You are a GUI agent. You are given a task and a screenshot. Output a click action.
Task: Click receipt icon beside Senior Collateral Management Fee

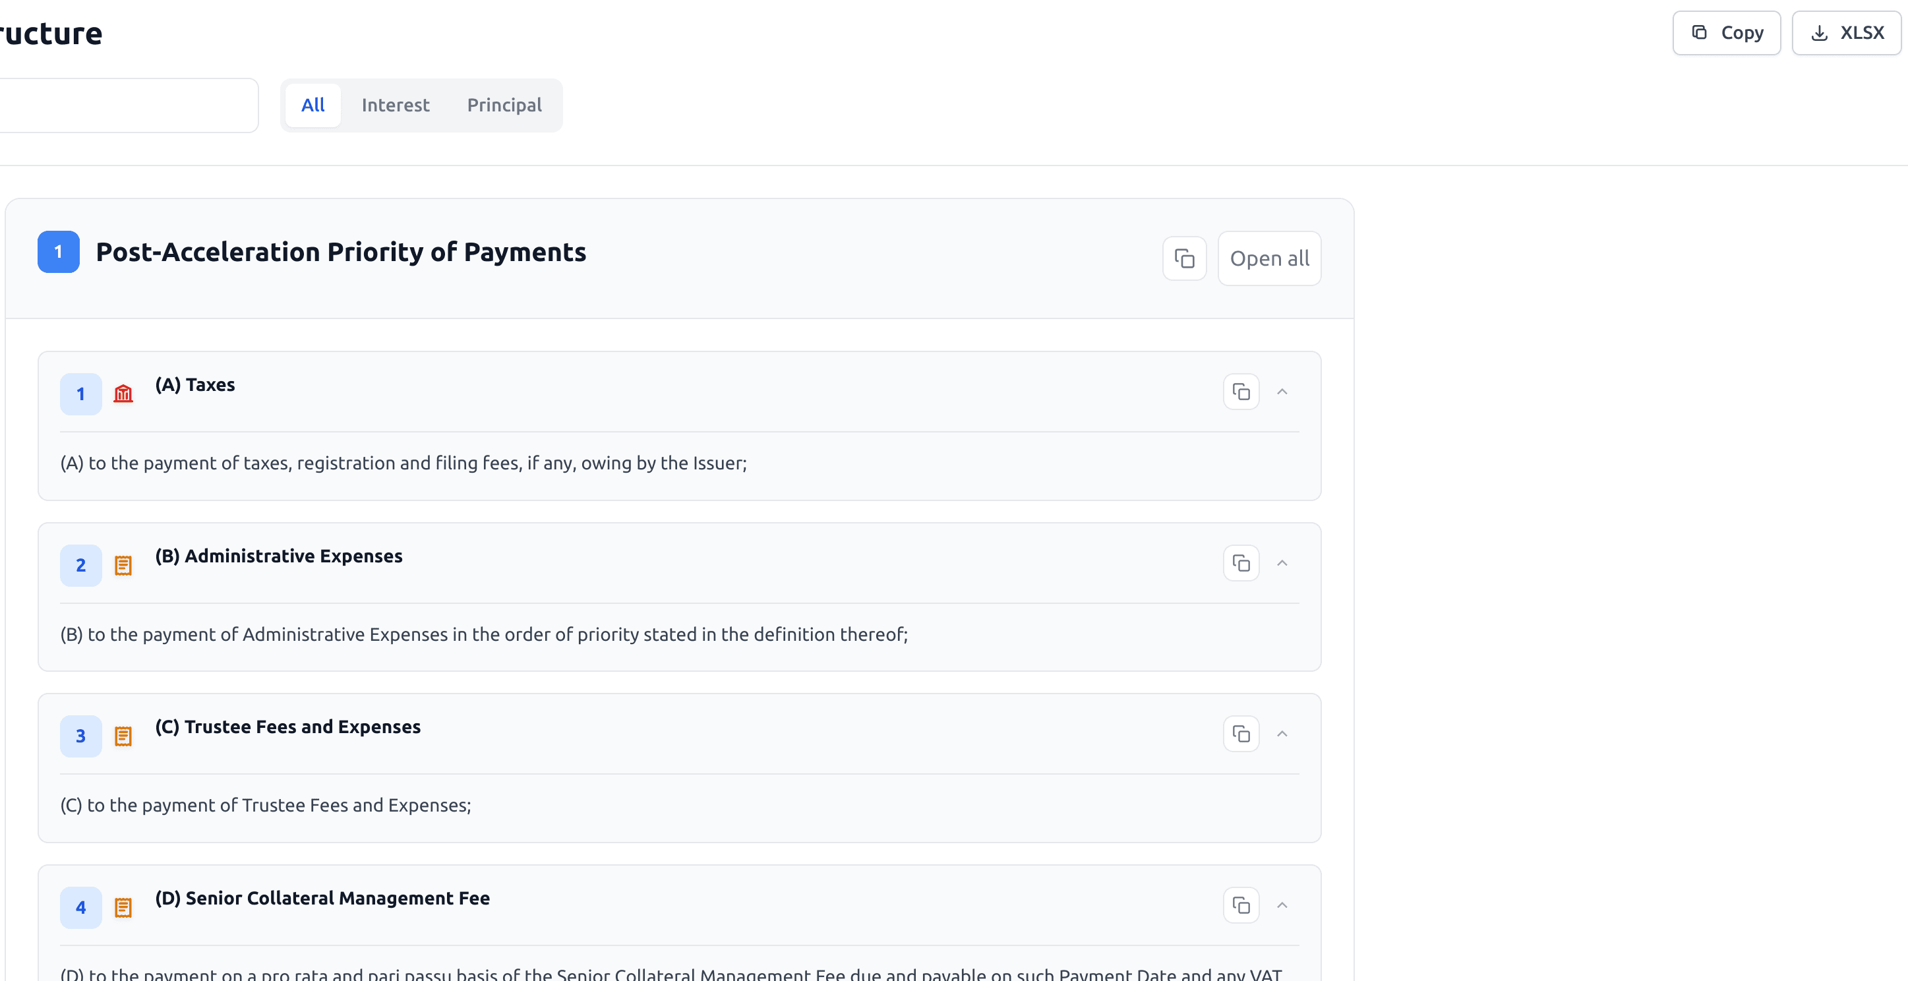123,907
